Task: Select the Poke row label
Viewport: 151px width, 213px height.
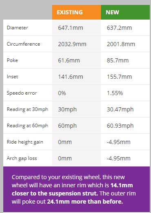Action: (12, 60)
